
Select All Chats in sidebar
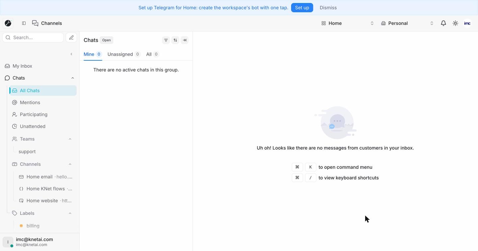(43, 91)
